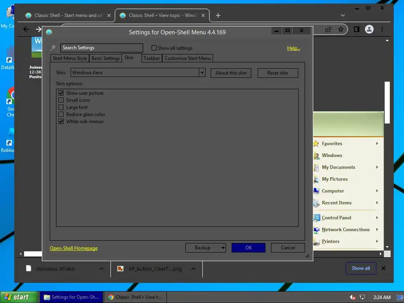The image size is (404, 303).
Task: Open Chrome three-dot menu
Action: click(x=382, y=29)
